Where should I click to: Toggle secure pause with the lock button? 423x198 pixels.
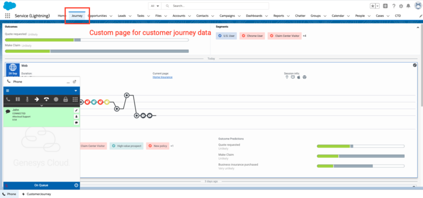65,99
